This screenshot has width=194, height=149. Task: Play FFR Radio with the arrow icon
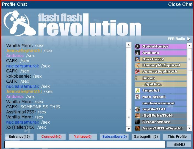tap(189, 39)
